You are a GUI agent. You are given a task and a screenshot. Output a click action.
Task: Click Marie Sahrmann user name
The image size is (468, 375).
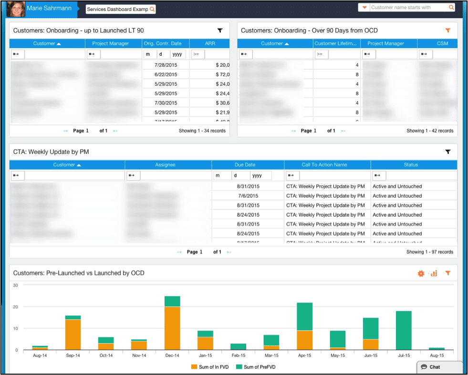pyautogui.click(x=49, y=9)
